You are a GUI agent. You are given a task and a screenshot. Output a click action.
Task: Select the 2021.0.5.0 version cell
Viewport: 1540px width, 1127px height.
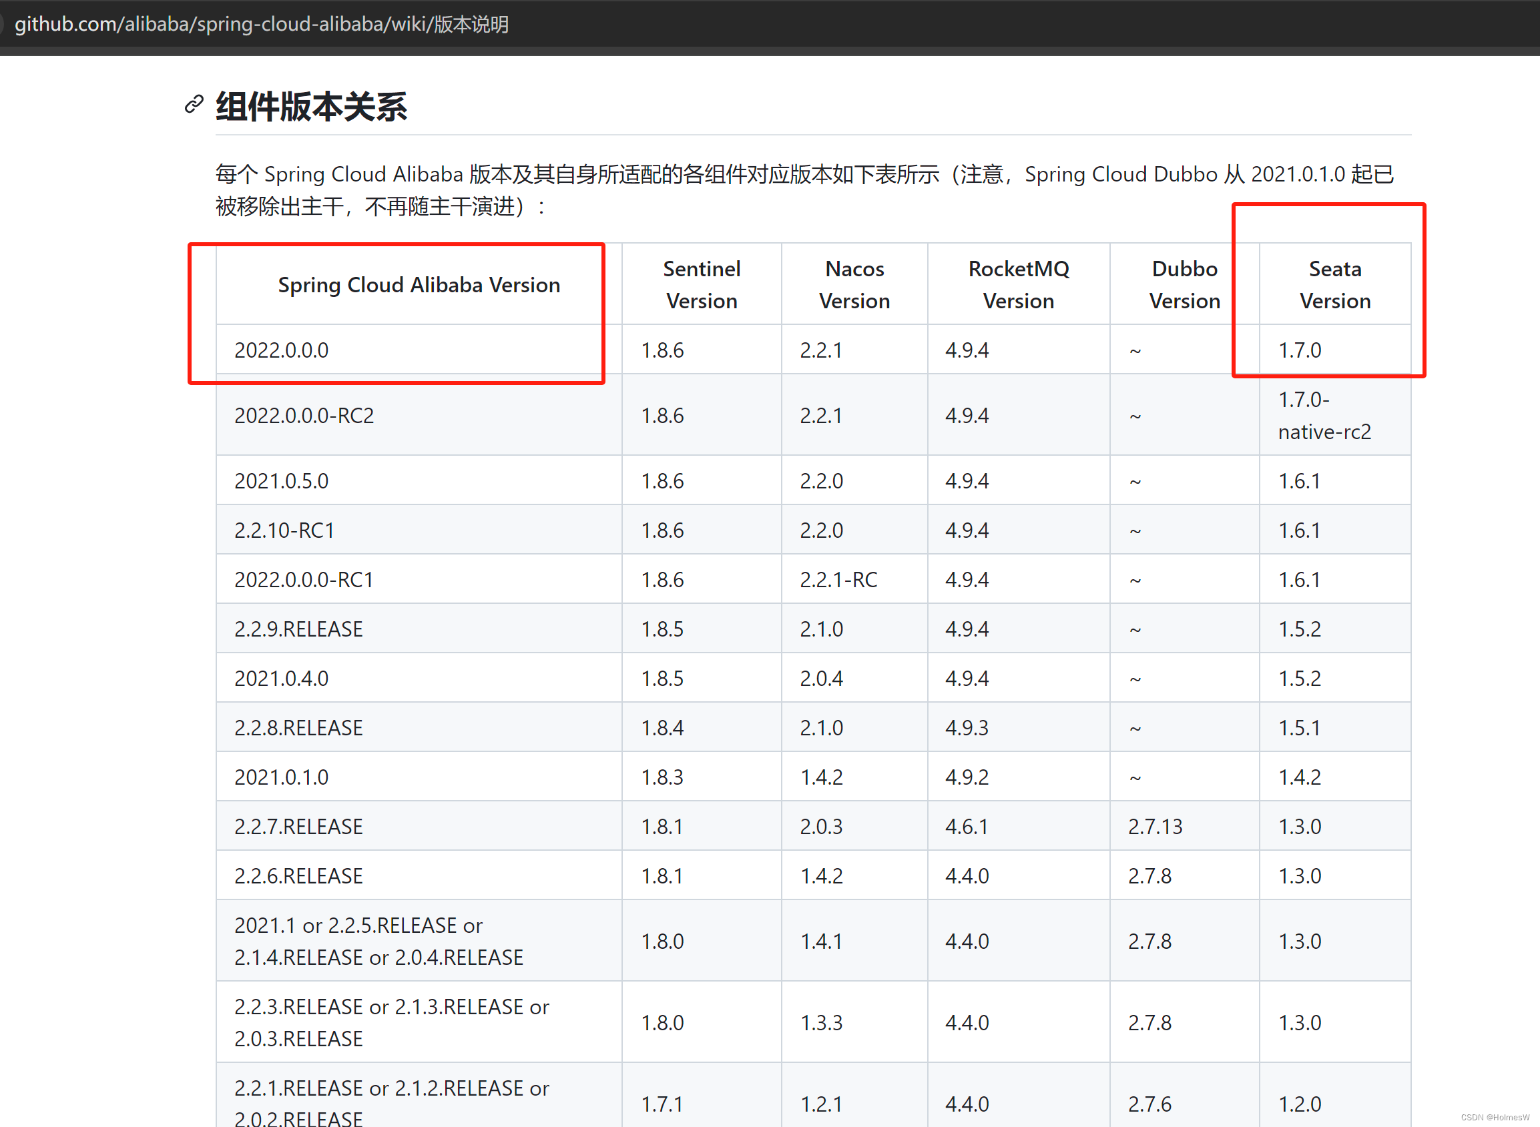click(x=281, y=480)
